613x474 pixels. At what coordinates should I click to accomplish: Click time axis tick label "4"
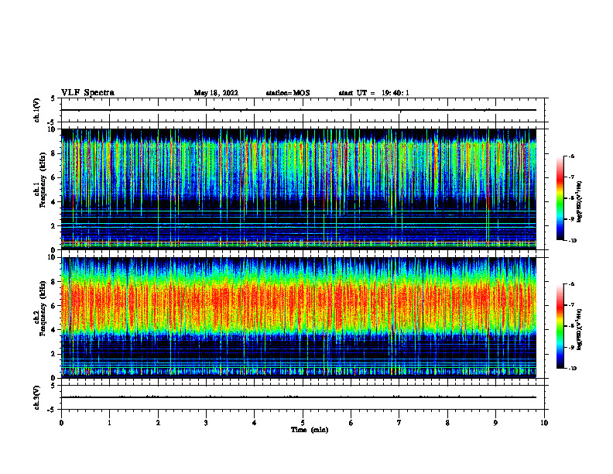click(x=255, y=423)
